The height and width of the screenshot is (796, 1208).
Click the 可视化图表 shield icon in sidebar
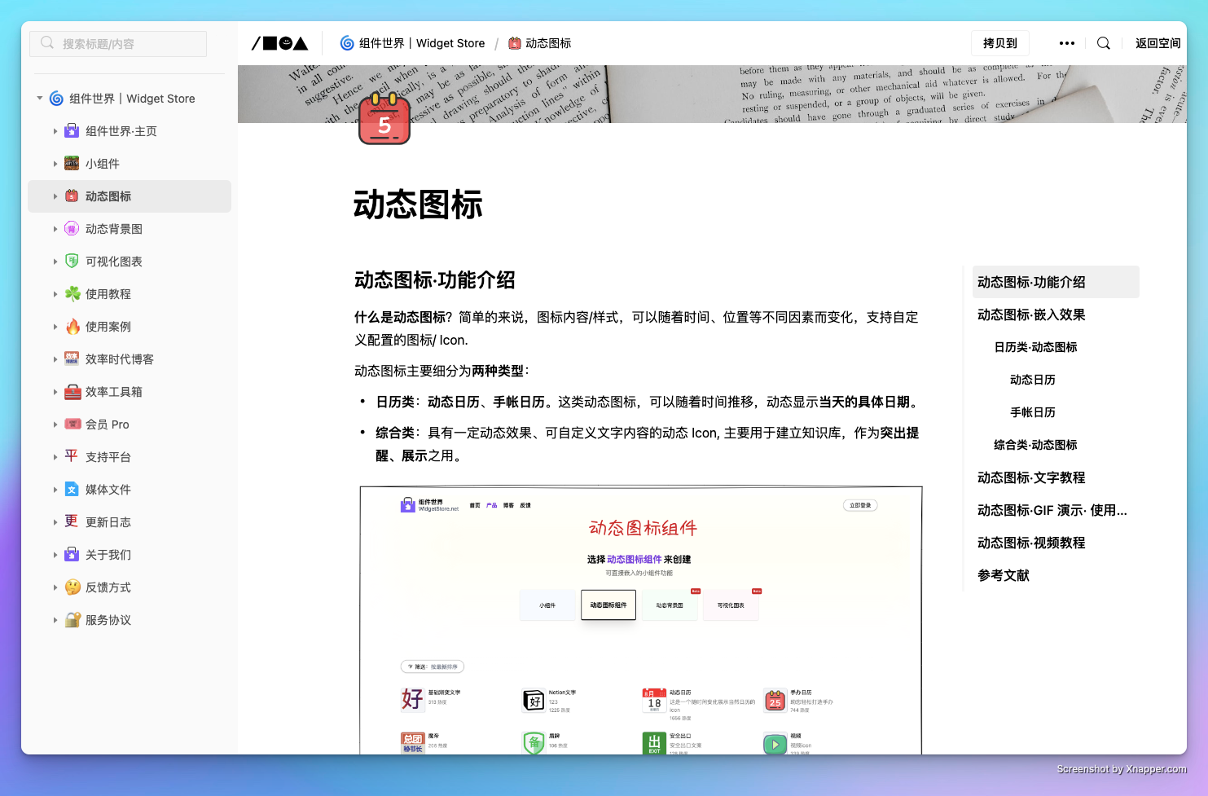[x=72, y=261]
